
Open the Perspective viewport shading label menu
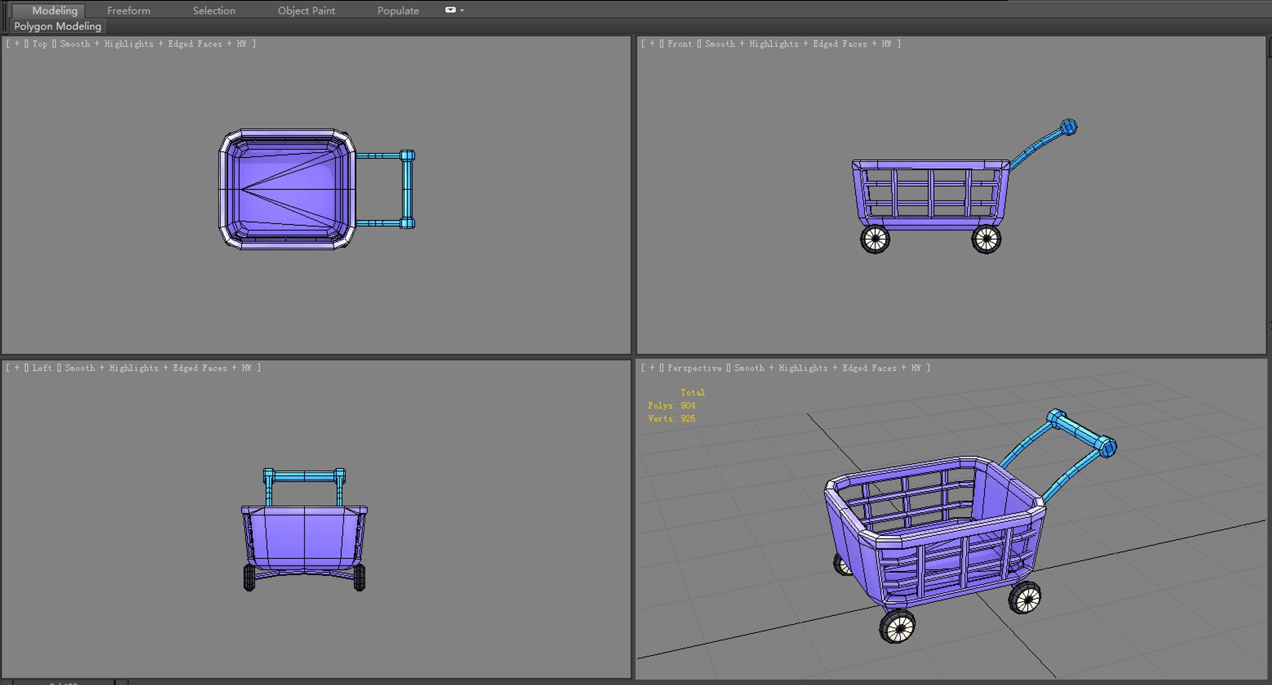[827, 368]
